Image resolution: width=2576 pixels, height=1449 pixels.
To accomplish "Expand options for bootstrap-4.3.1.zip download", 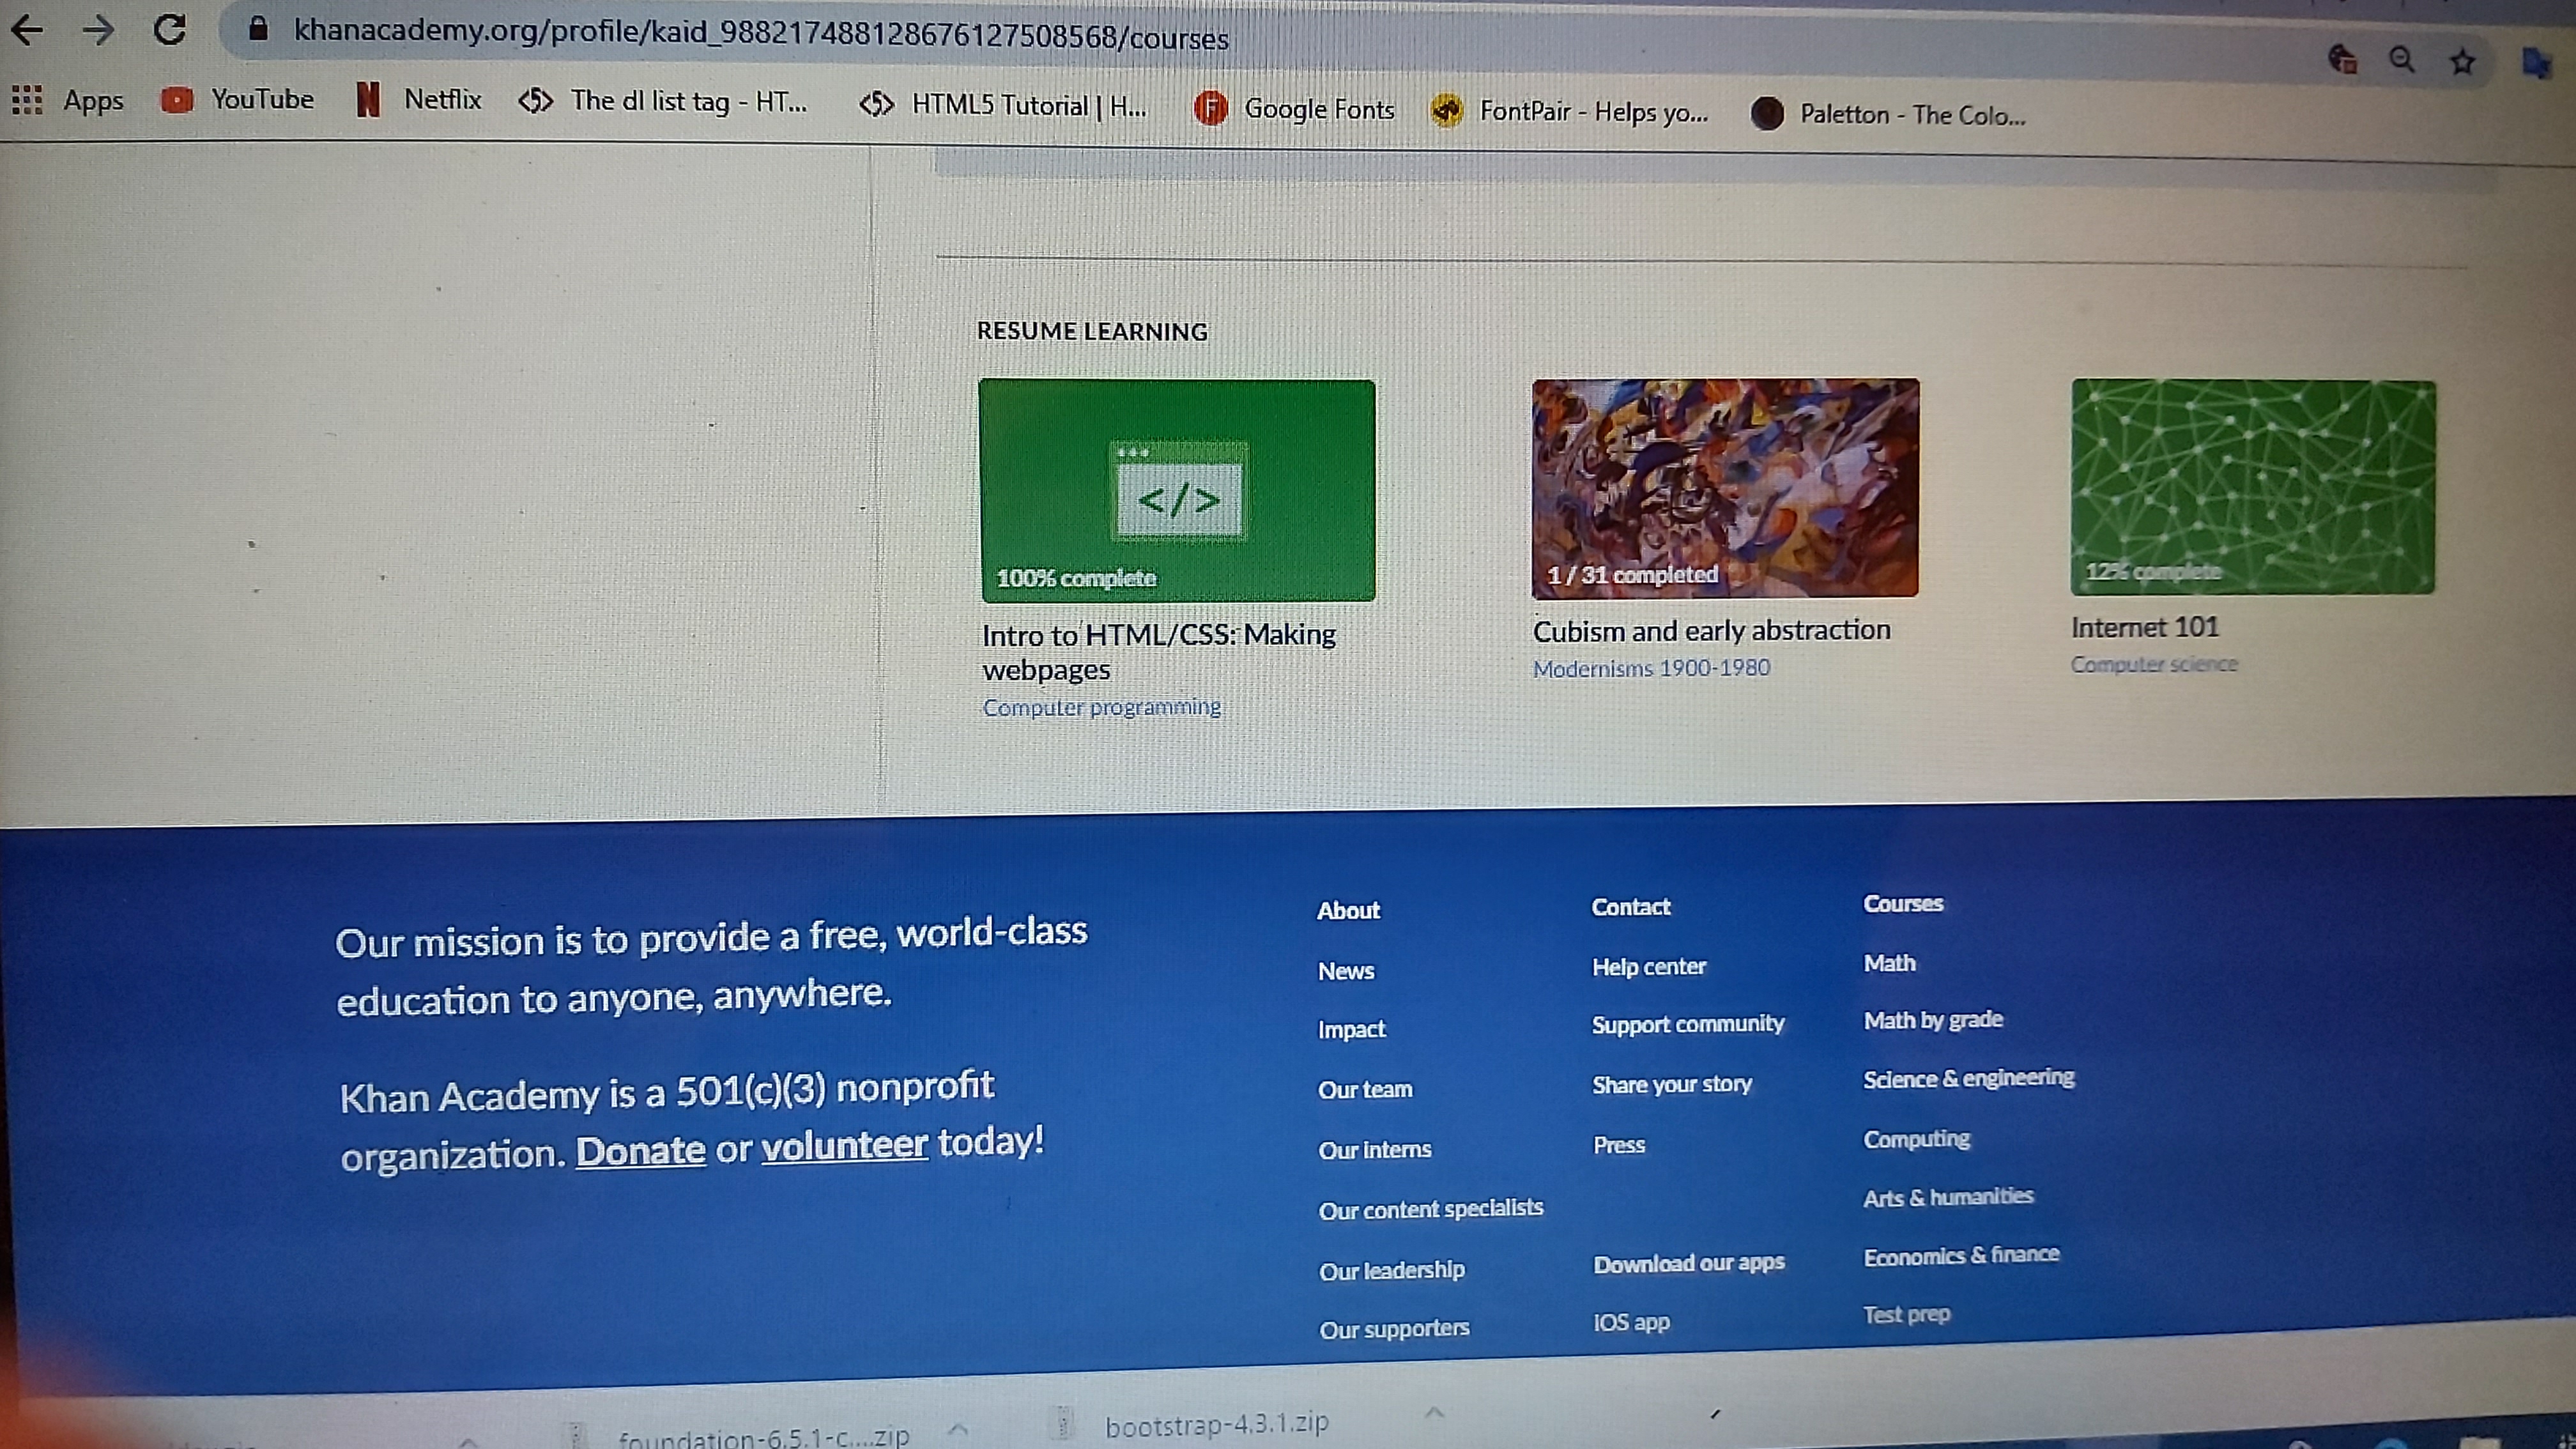I will click(1434, 1412).
